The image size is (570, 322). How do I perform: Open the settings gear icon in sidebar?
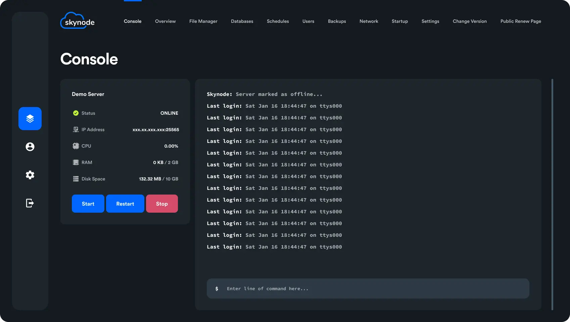point(30,175)
